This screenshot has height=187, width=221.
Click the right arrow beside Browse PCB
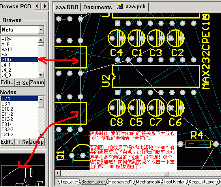(45, 6)
